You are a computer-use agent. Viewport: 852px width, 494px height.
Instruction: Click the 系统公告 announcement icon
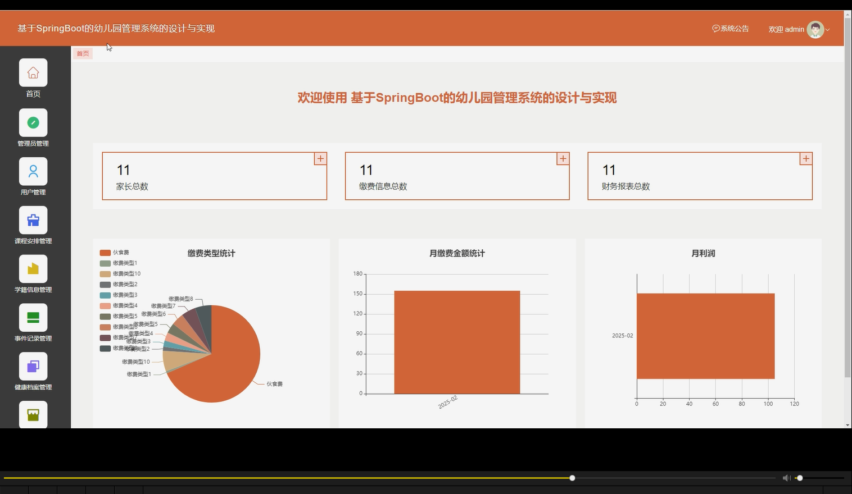coord(716,29)
